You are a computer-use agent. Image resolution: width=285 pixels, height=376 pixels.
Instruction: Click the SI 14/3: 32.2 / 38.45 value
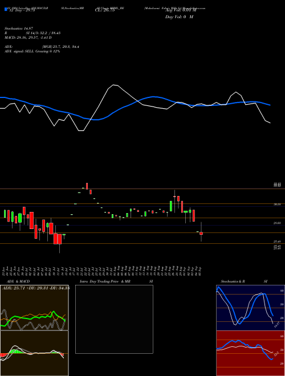(43, 33)
